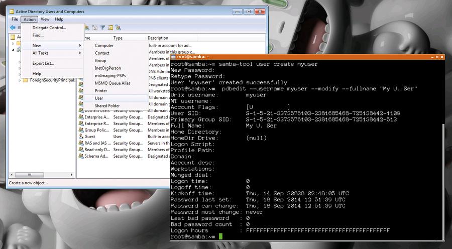452x249 pixels.
Task: Click the add-to-group icon at toolbar end
Action: pyautogui.click(x=118, y=28)
